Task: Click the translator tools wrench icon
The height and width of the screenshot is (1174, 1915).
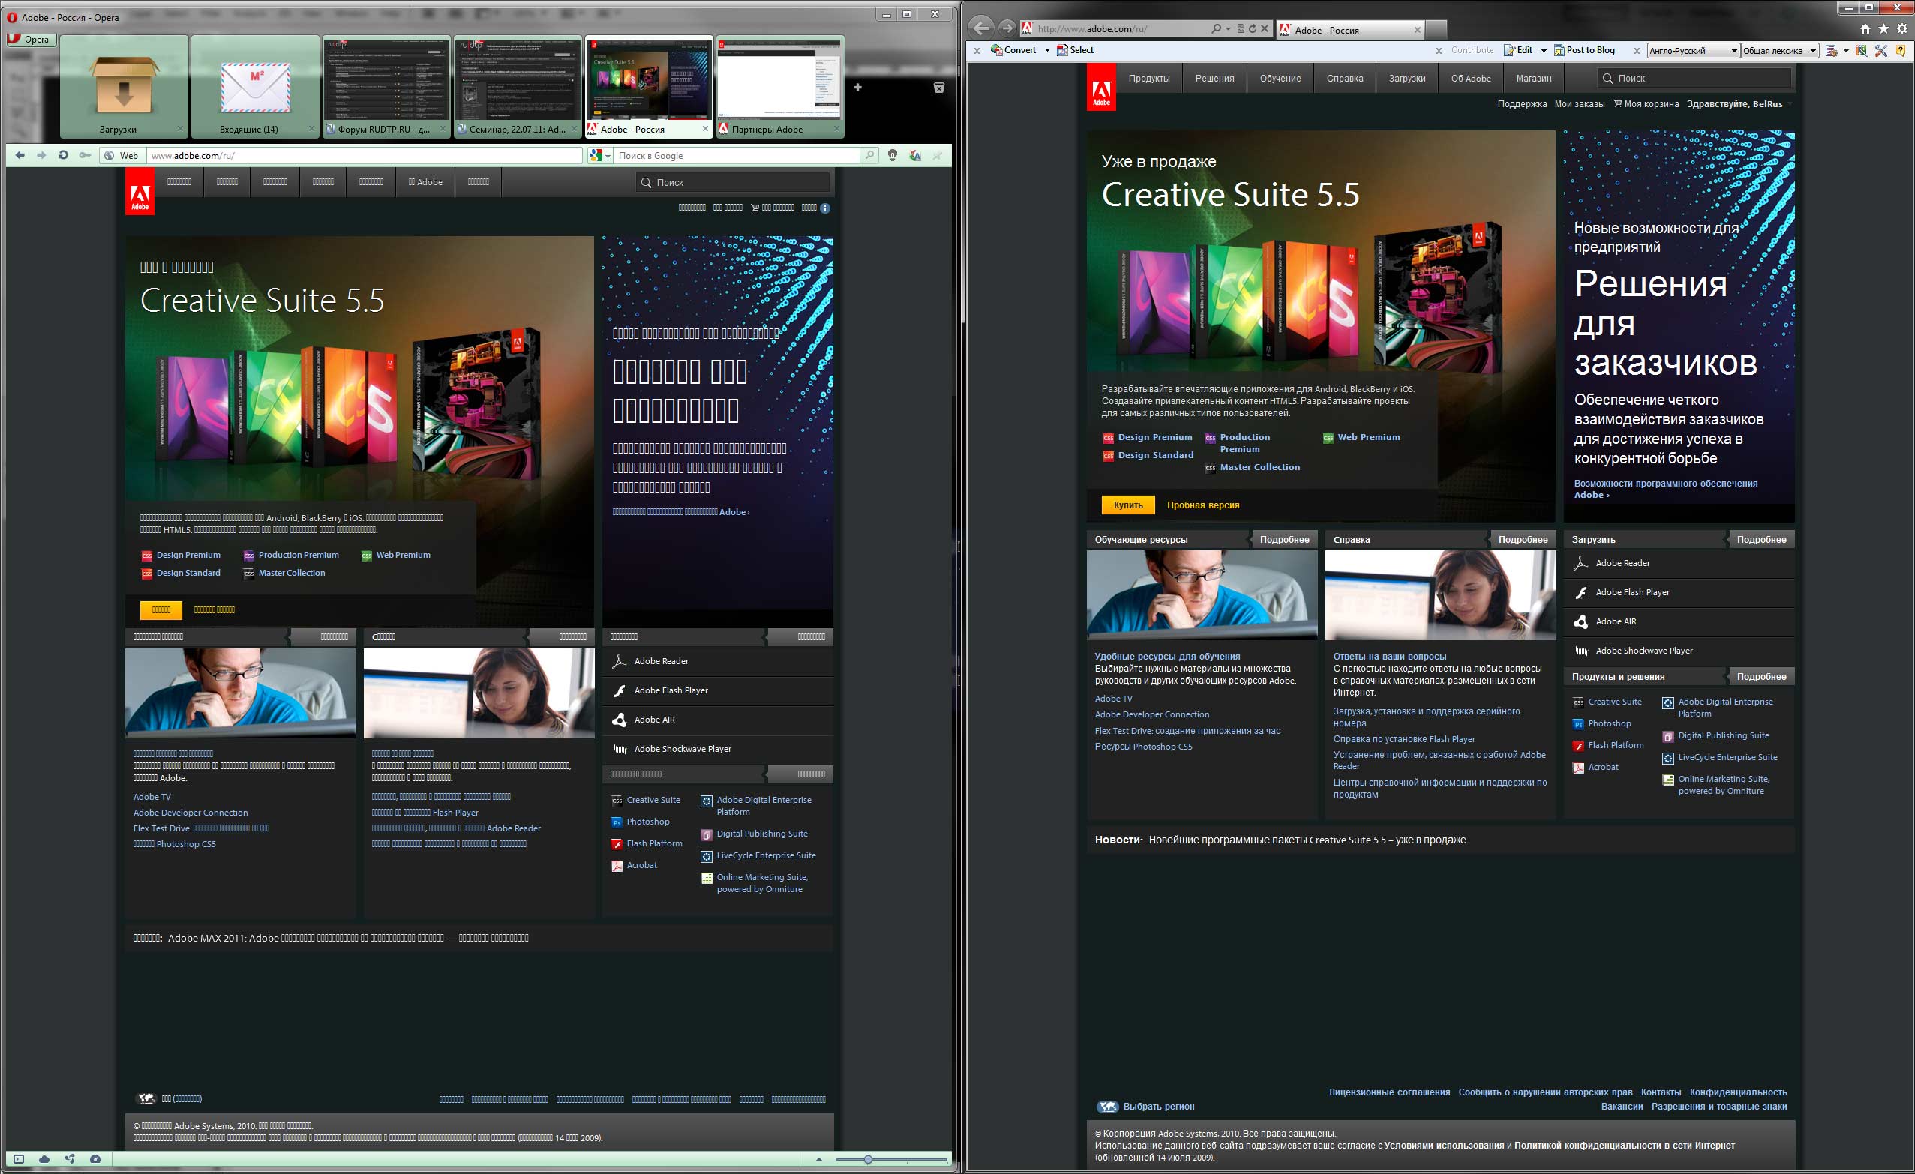Action: point(1880,50)
